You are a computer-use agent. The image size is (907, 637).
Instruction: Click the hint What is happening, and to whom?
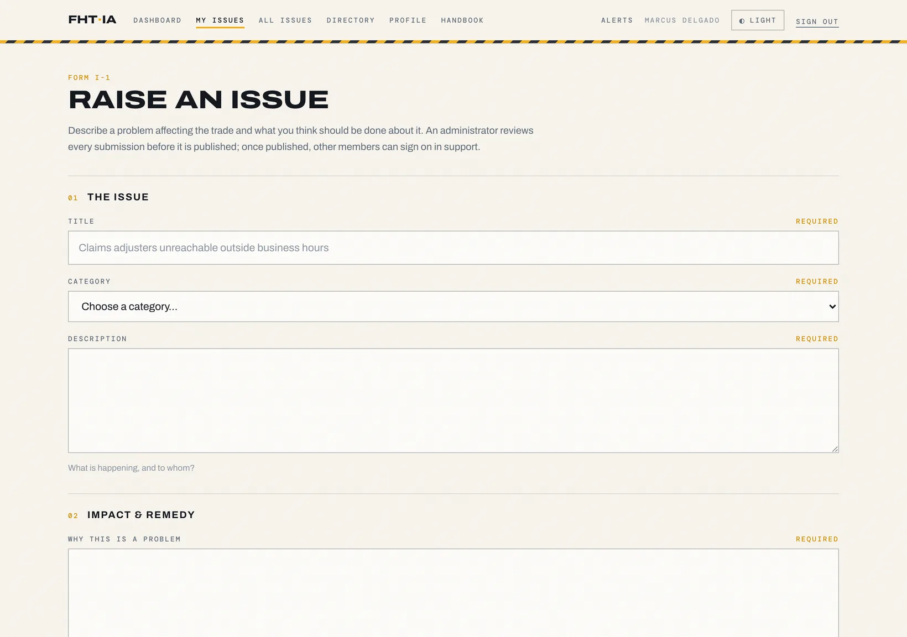pyautogui.click(x=131, y=468)
